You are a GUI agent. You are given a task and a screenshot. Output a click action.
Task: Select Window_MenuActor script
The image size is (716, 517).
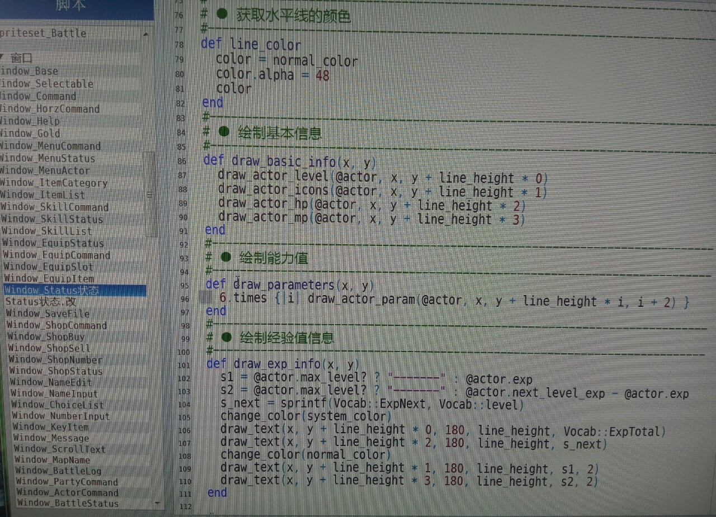pos(45,170)
